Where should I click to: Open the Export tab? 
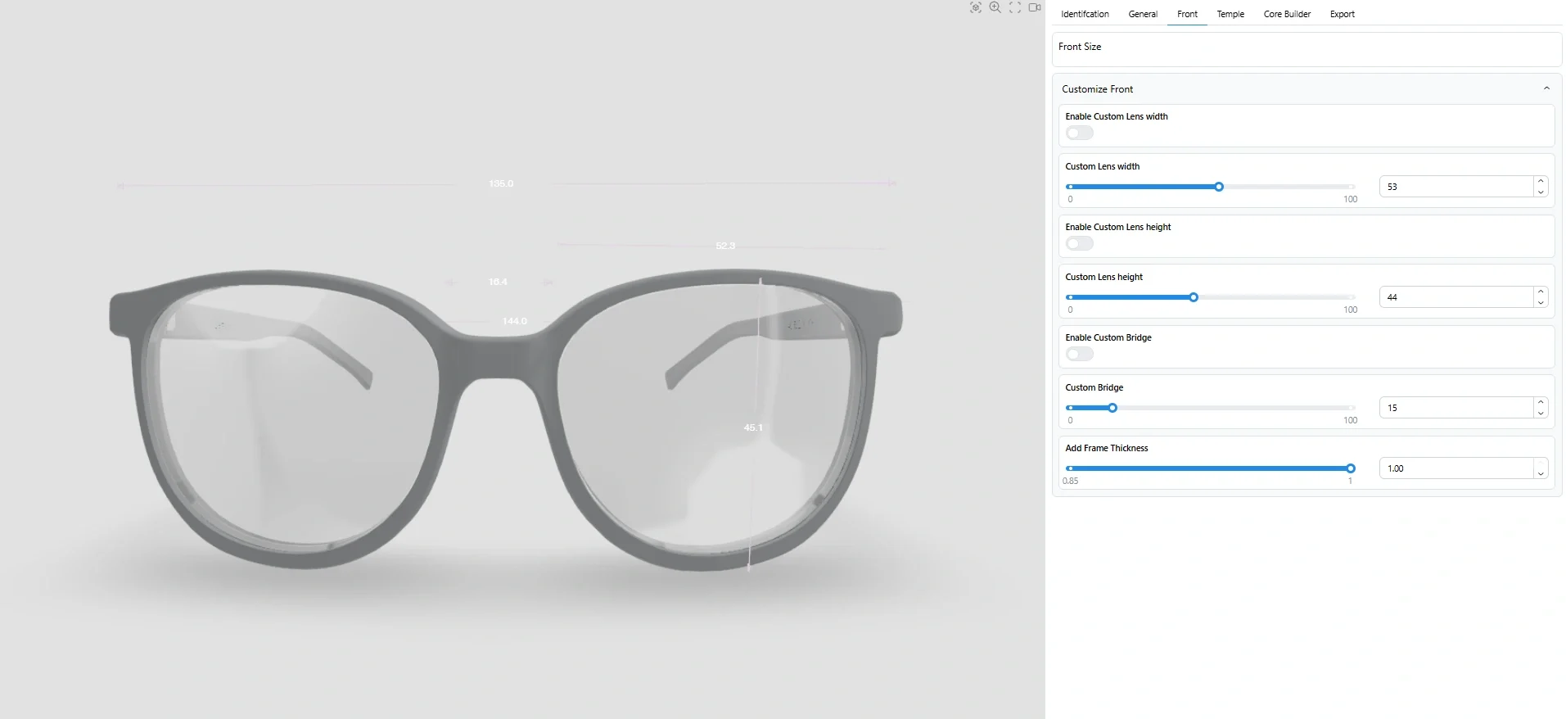tap(1342, 14)
